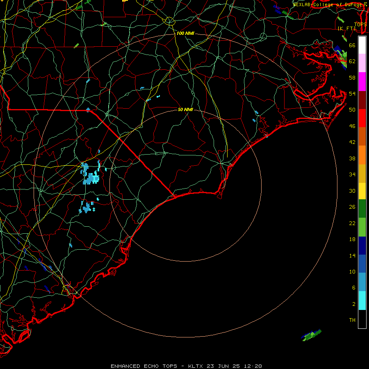The image size is (369, 369).
Task: Click the legend value "58"
Action: 352,77
